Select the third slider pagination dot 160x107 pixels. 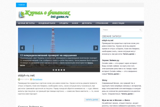pos(59,70)
